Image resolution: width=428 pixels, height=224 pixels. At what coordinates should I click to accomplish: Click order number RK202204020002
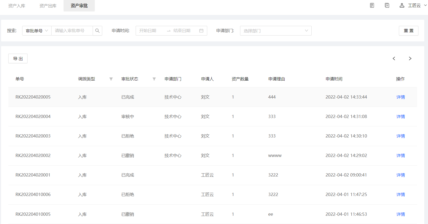point(33,156)
